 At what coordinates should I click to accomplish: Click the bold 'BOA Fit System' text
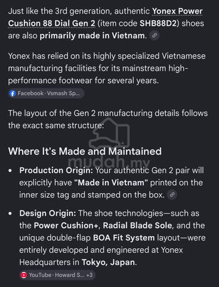[x=124, y=238]
